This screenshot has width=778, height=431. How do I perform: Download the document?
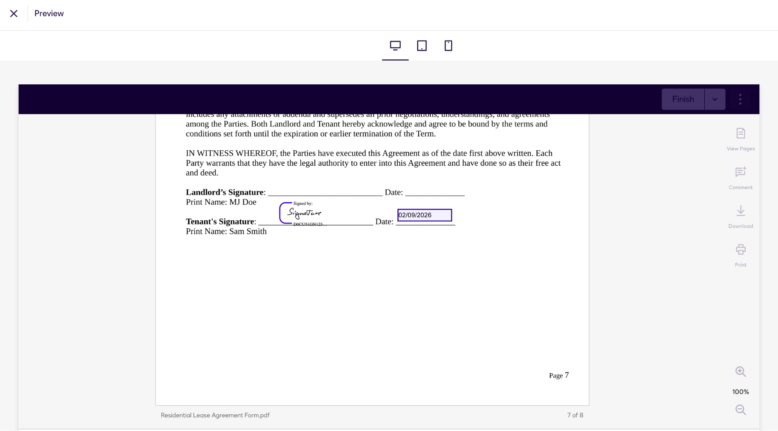click(x=740, y=217)
